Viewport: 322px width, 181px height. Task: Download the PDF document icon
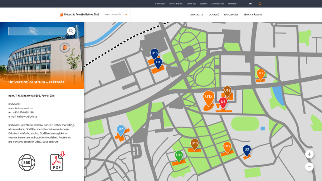click(57, 162)
